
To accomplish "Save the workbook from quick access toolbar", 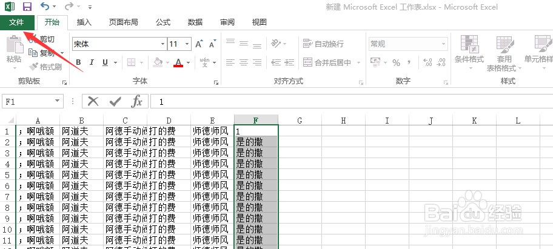I will coord(27,6).
